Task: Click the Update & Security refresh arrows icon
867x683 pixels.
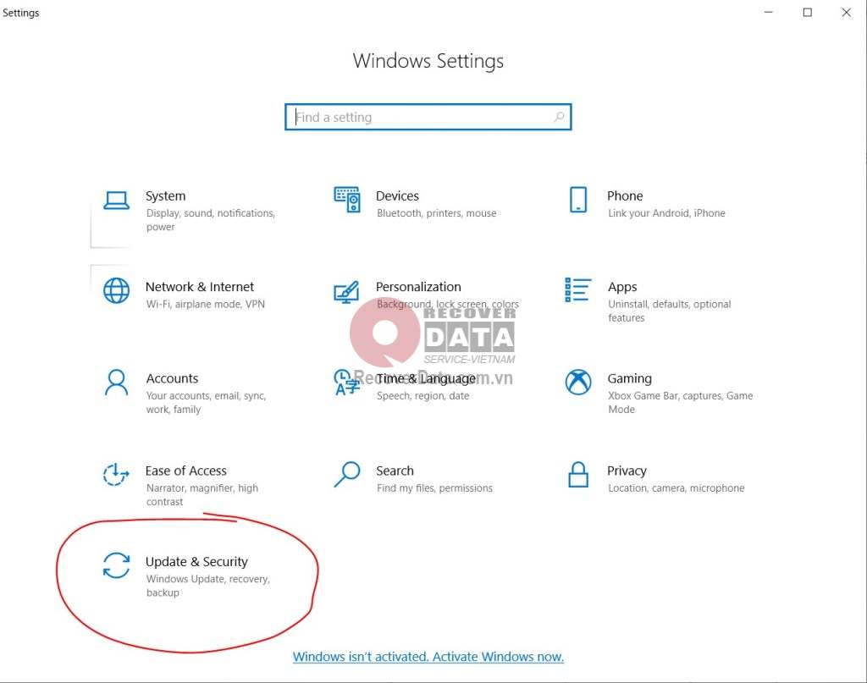Action: click(117, 566)
